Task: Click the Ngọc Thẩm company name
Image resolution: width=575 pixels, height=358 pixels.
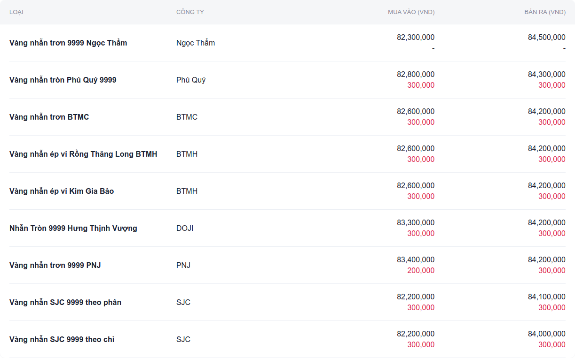Action: pyautogui.click(x=196, y=43)
